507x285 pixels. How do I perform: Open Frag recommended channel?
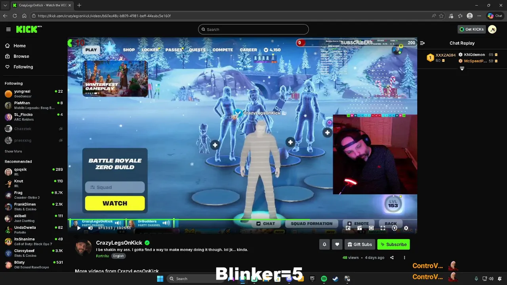(34, 195)
